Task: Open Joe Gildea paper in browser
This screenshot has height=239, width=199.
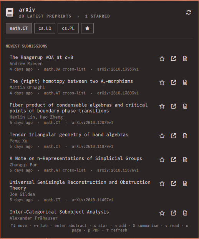Action: 173,183
